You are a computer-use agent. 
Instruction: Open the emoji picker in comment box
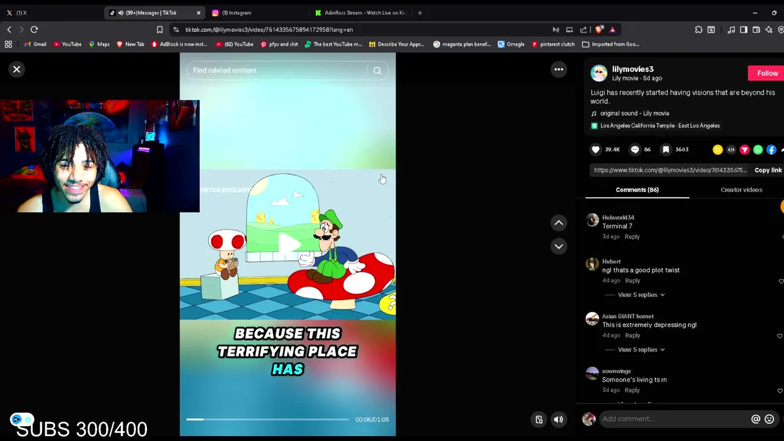point(769,419)
